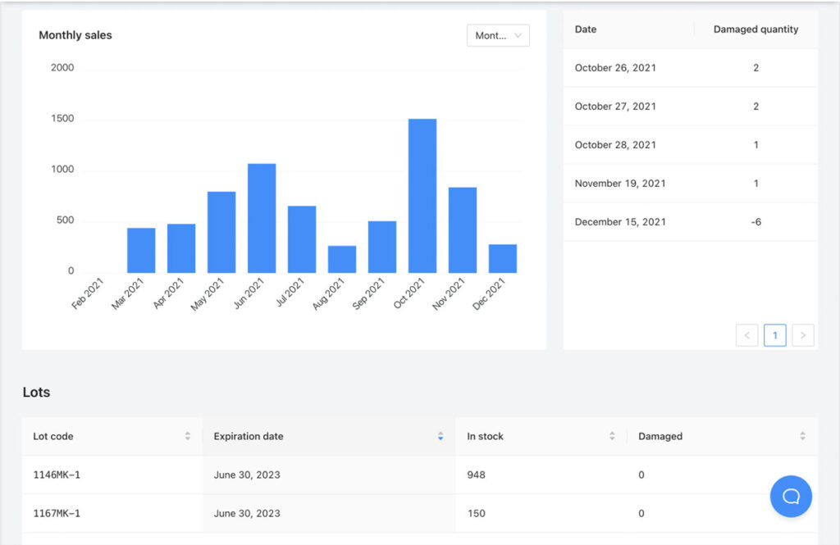Sort lots by In stock quantity
The image size is (840, 545).
point(612,436)
